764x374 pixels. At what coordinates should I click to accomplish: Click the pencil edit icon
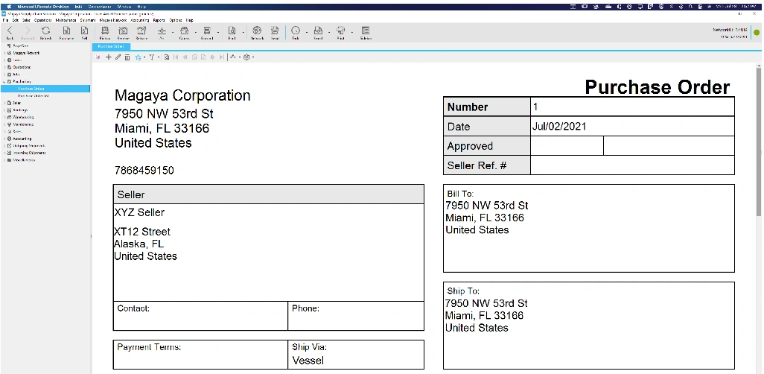(x=118, y=57)
